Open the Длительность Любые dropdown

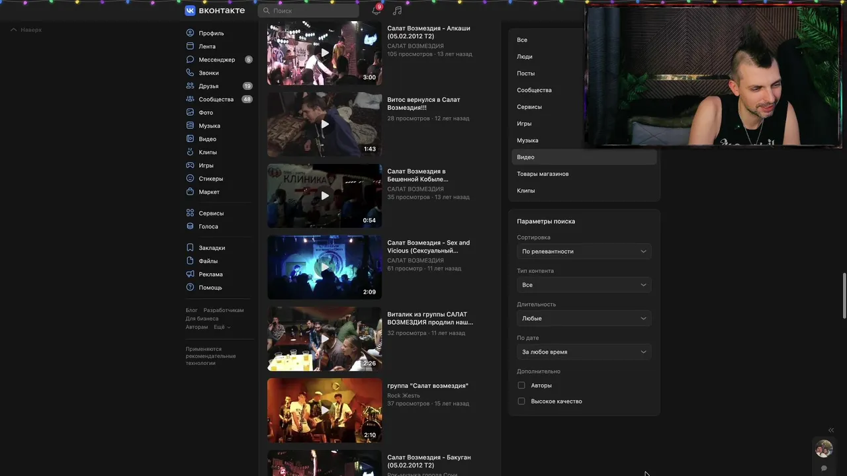pos(584,319)
